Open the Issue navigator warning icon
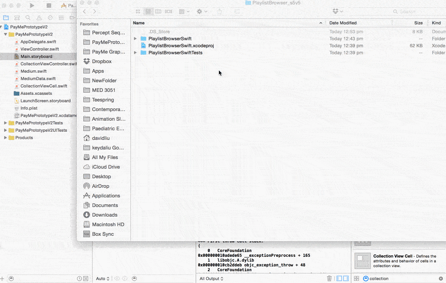Screen dimensions: 446x283 39,18
